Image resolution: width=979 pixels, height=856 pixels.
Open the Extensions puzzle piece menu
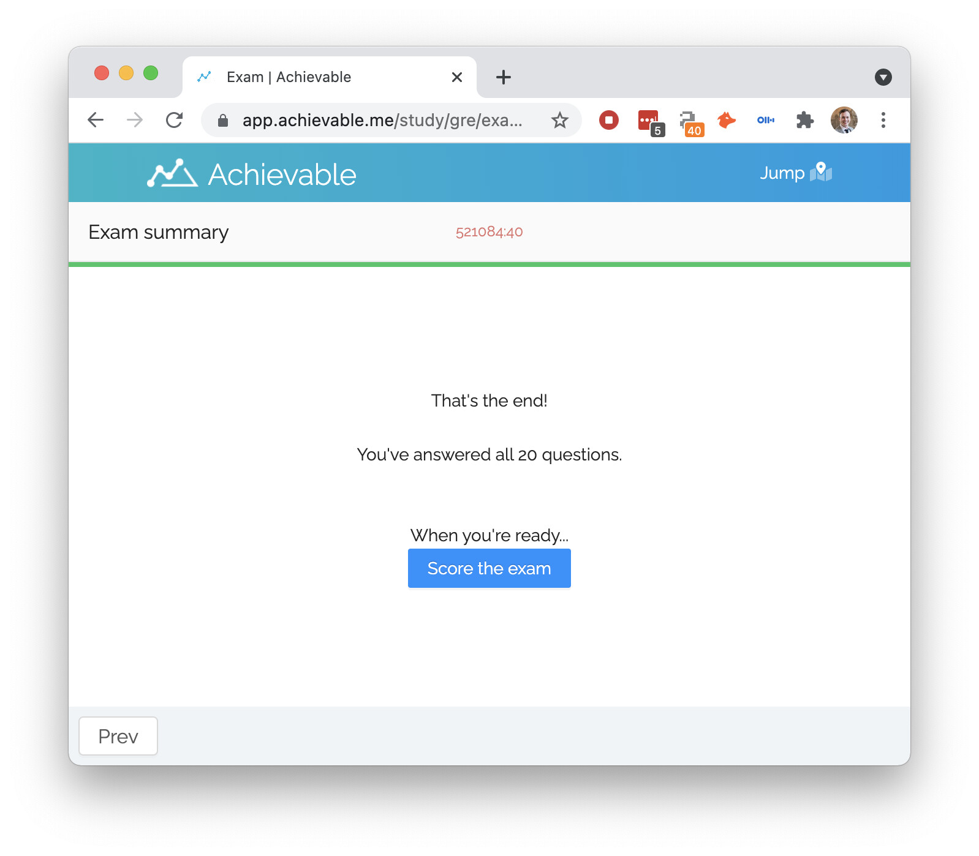click(805, 120)
